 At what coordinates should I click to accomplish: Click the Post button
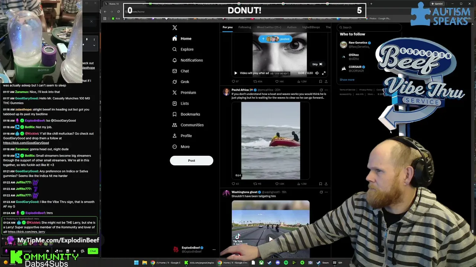[x=192, y=161]
